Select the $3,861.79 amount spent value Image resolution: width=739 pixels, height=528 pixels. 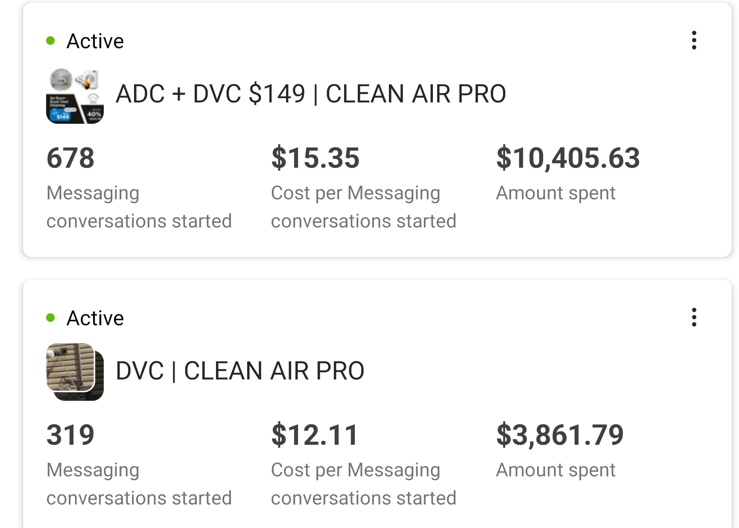560,435
